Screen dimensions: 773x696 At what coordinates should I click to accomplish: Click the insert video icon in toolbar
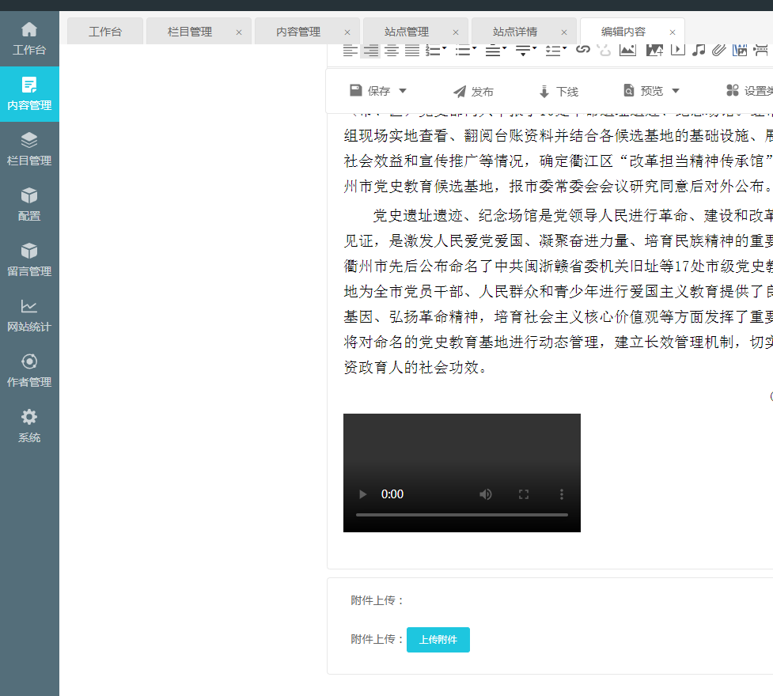click(x=677, y=50)
